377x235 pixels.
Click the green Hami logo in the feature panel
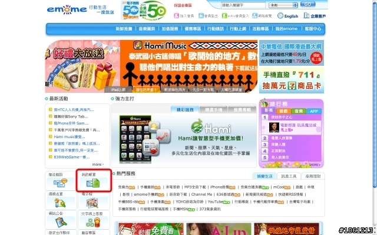(x=211, y=127)
